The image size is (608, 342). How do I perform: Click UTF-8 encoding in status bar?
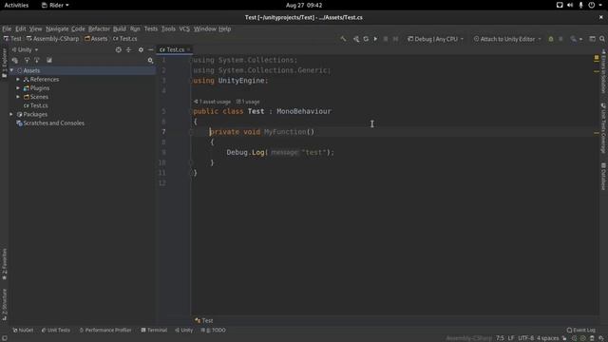pos(525,338)
